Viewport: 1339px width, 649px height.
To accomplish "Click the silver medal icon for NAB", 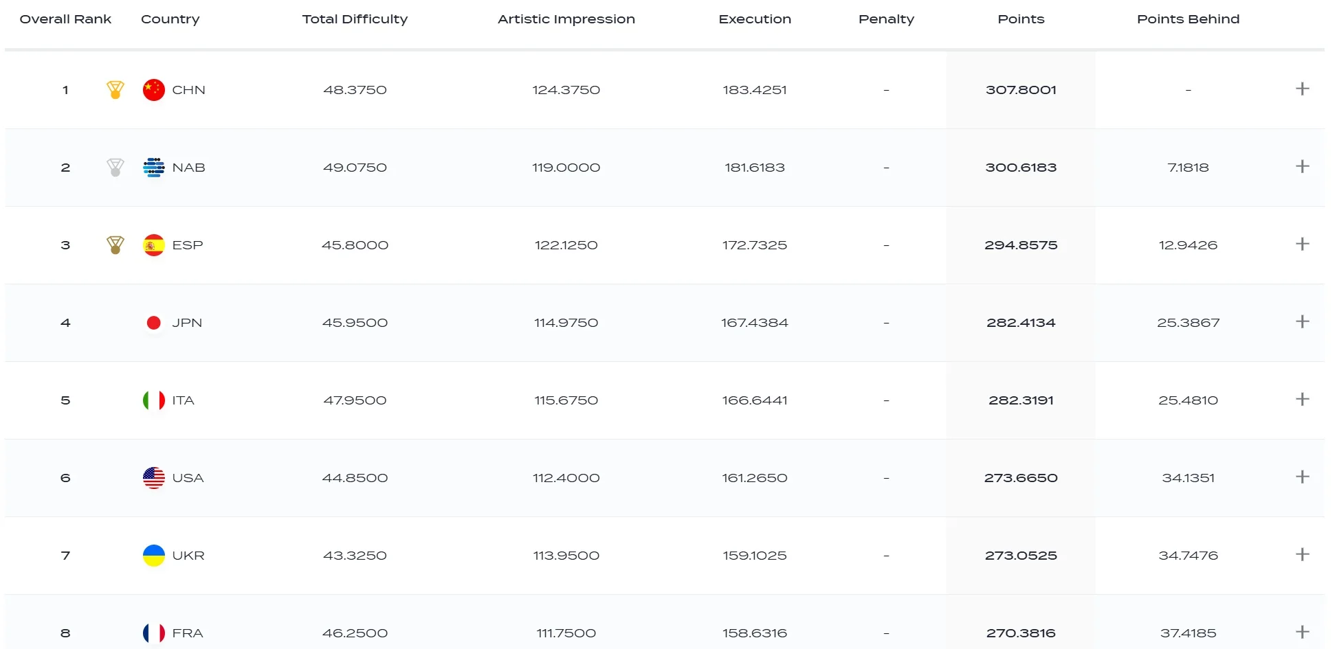I will pos(115,168).
